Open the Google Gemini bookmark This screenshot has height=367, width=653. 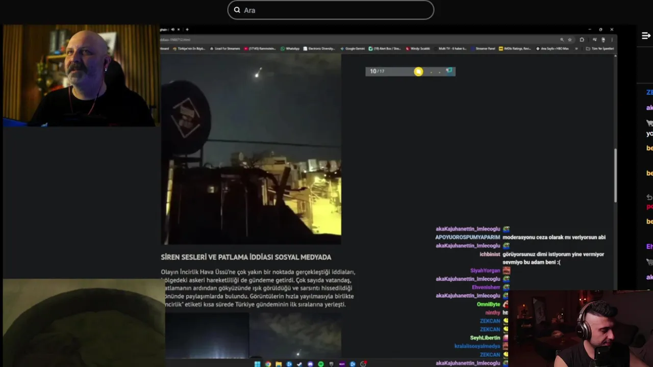[353, 48]
